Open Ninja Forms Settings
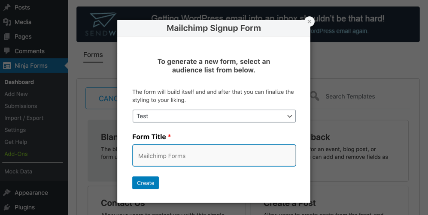The height and width of the screenshot is (215, 428). [15, 130]
